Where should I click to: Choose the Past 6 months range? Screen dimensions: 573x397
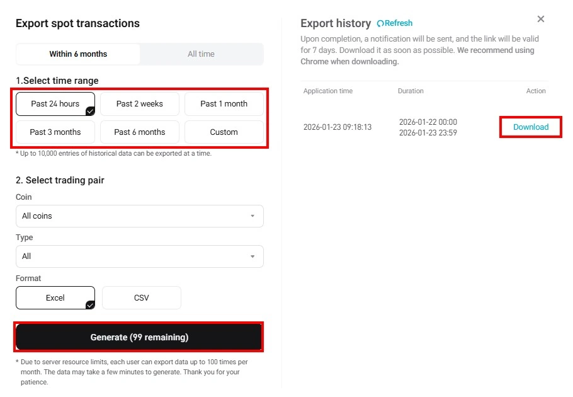(x=140, y=132)
